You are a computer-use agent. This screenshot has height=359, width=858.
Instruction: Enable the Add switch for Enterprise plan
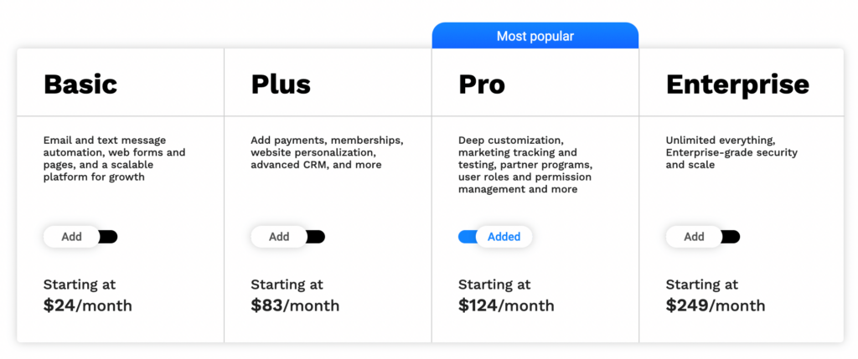coord(703,237)
